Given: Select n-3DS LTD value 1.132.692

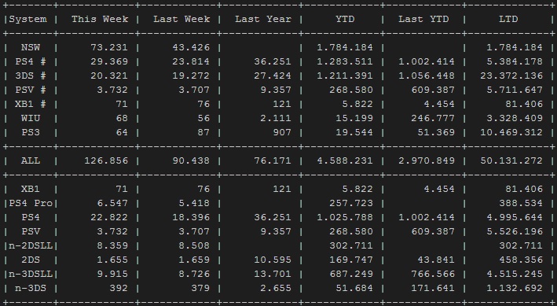Looking at the screenshot, I should [x=515, y=288].
